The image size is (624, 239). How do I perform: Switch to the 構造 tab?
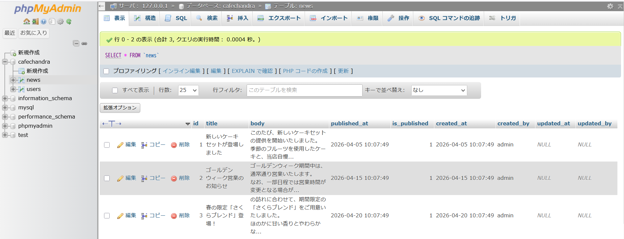coord(145,18)
